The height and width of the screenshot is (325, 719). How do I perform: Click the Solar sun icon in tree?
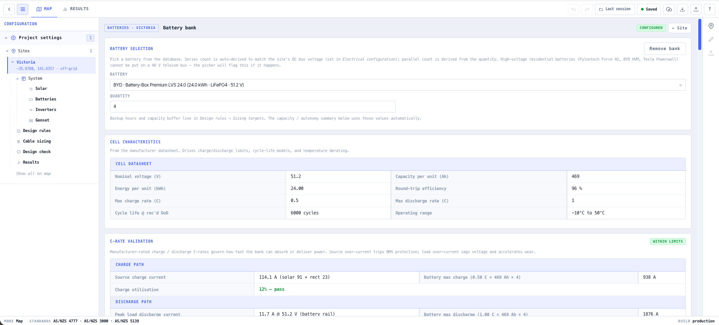coord(31,89)
